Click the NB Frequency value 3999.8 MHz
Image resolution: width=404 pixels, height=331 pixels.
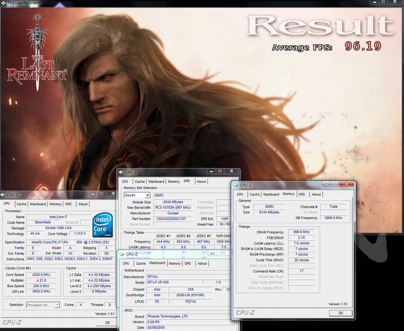(x=334, y=218)
